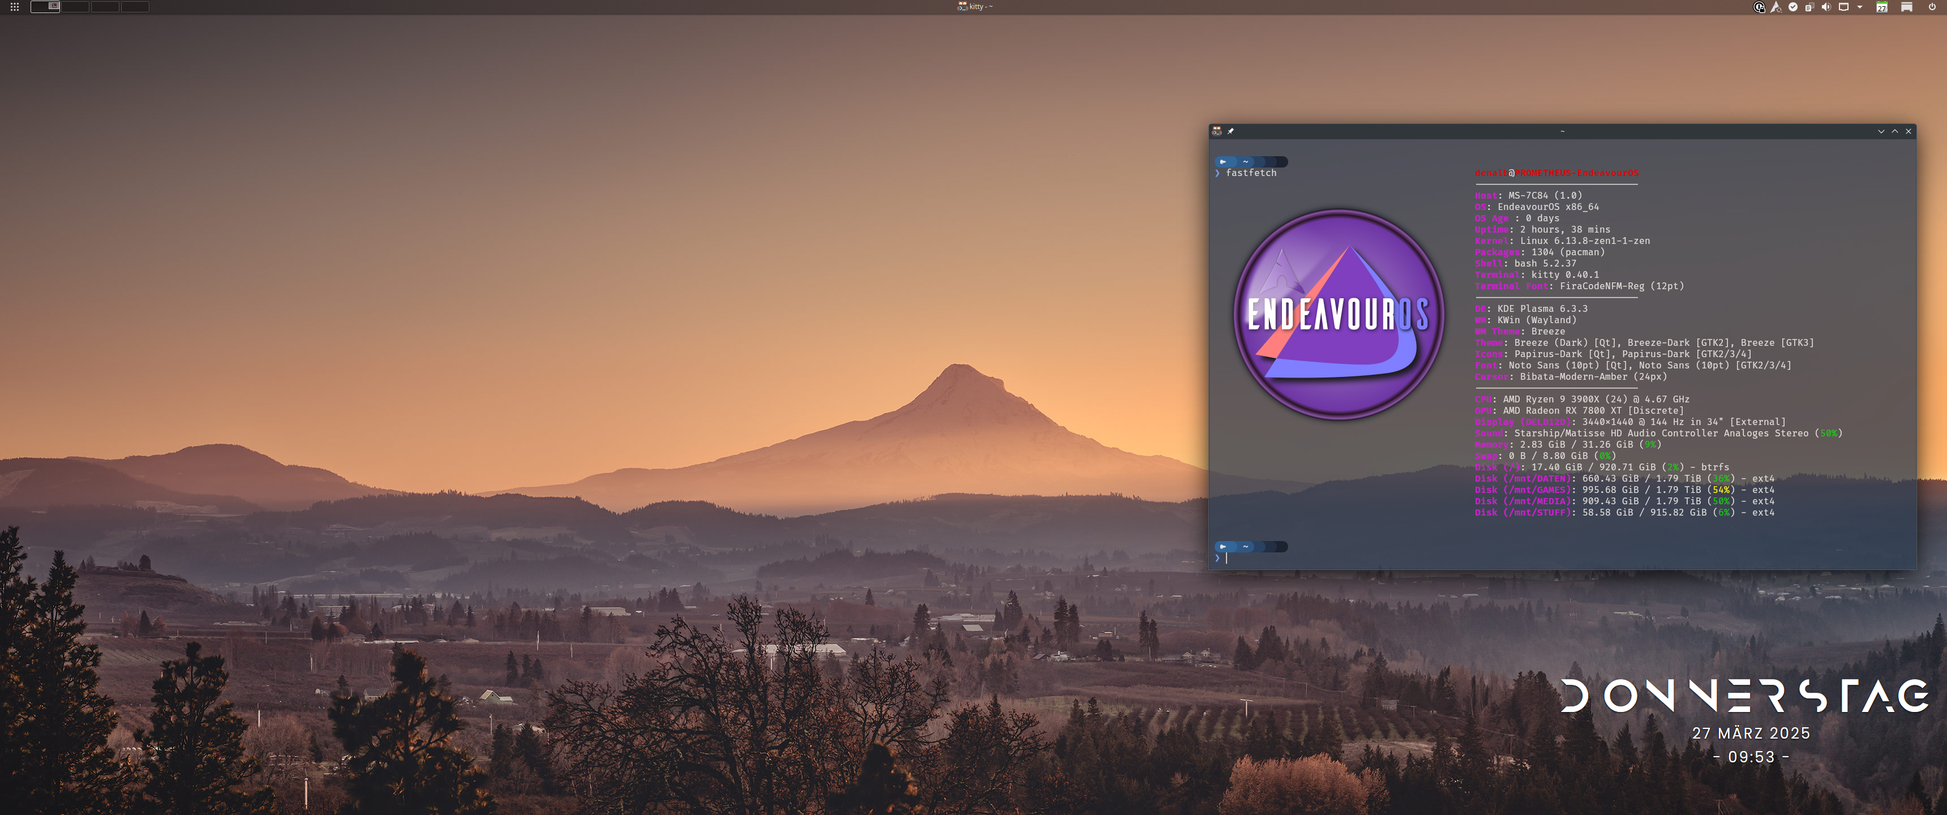The image size is (1947, 815).
Task: Switch to the fourth virtual desktop in pager
Action: click(x=135, y=7)
